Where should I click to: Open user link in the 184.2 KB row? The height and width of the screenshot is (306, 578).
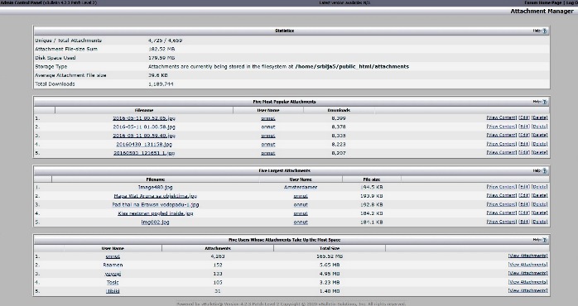point(301,213)
